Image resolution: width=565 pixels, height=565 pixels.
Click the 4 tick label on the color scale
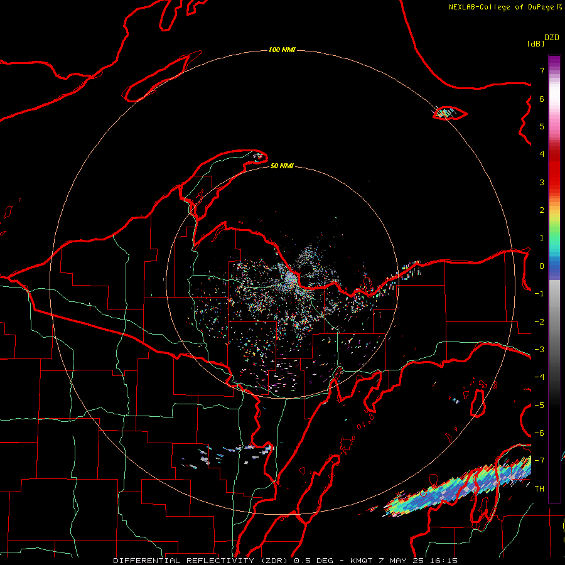click(x=542, y=154)
